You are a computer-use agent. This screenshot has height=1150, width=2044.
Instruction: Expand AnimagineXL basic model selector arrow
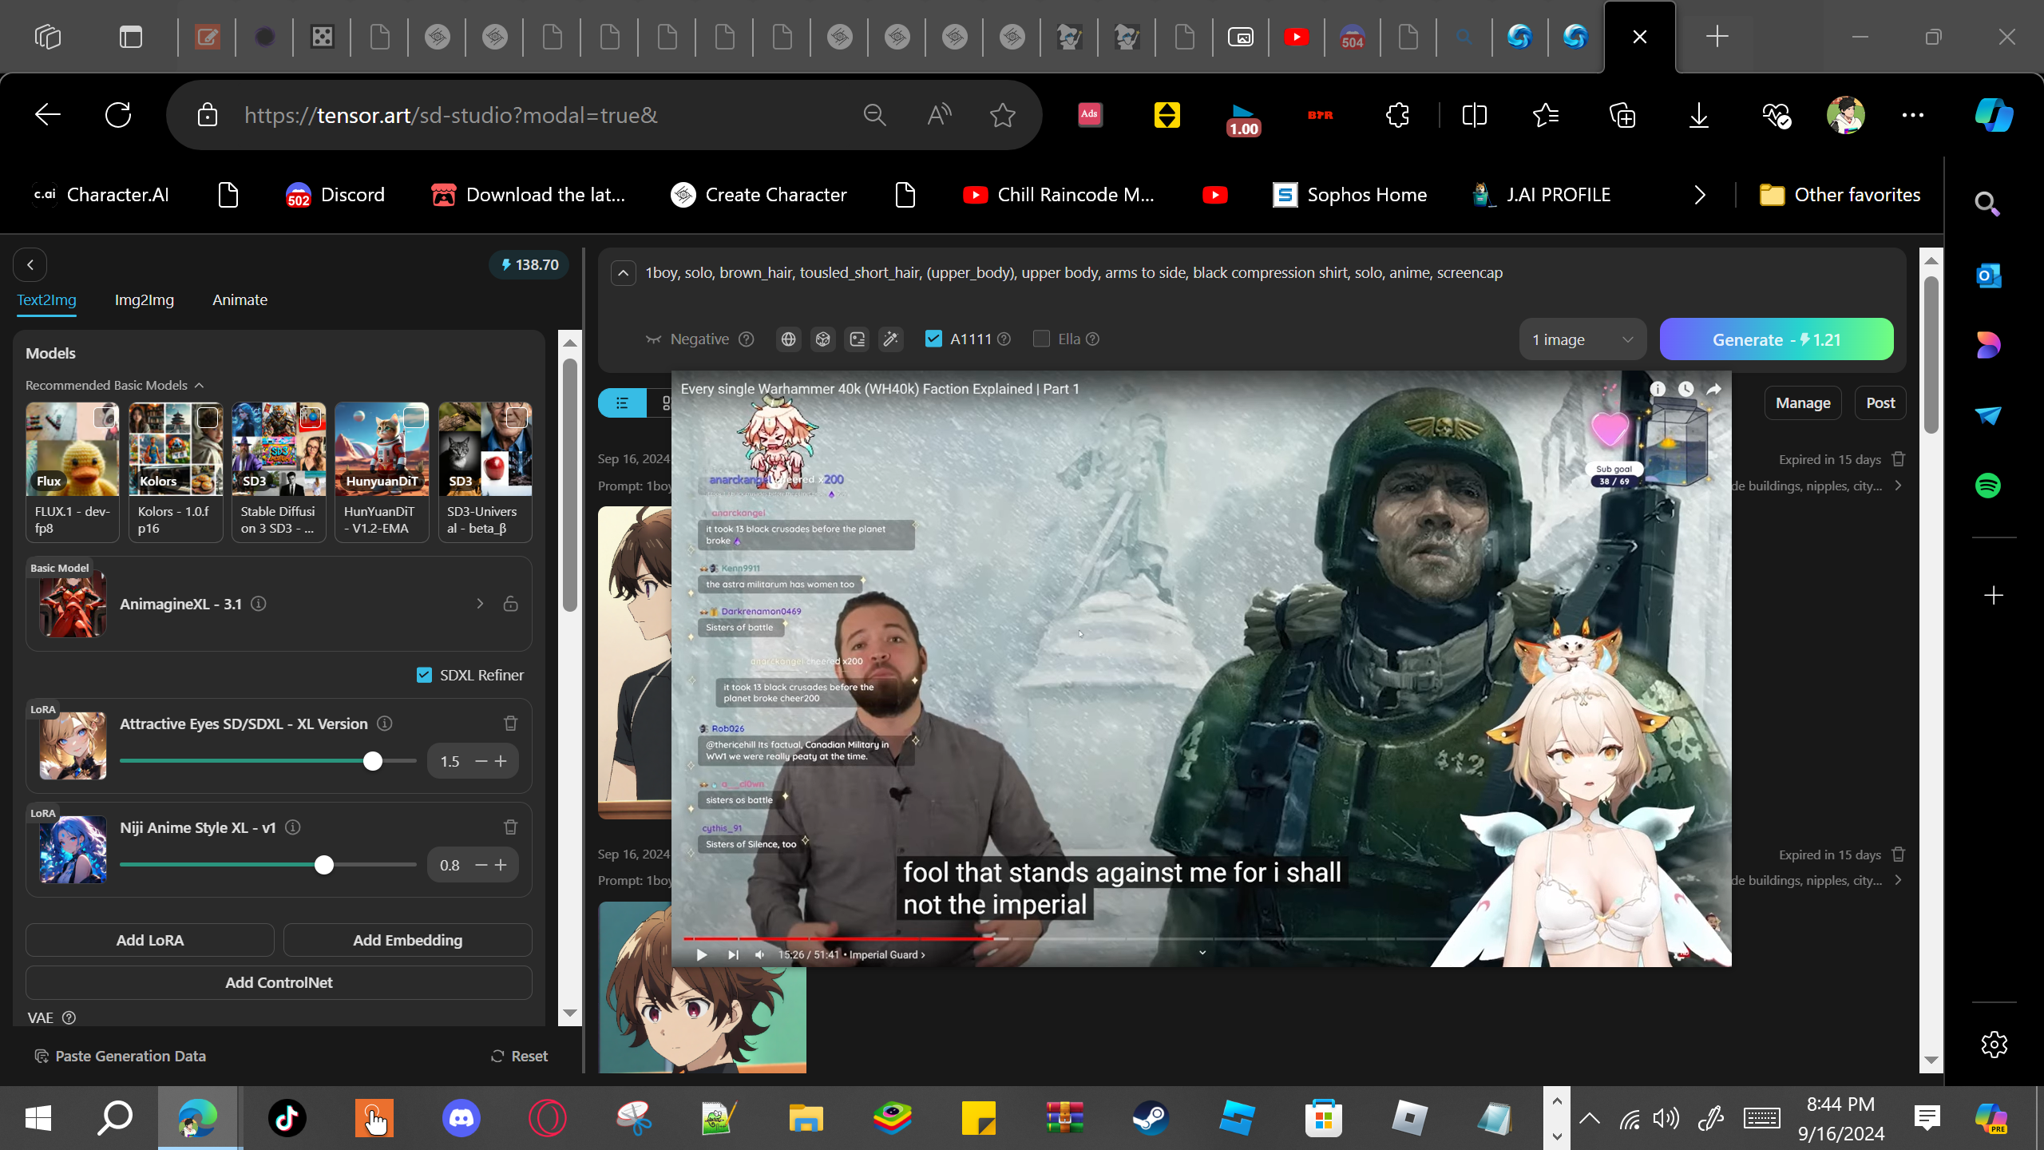(x=480, y=604)
